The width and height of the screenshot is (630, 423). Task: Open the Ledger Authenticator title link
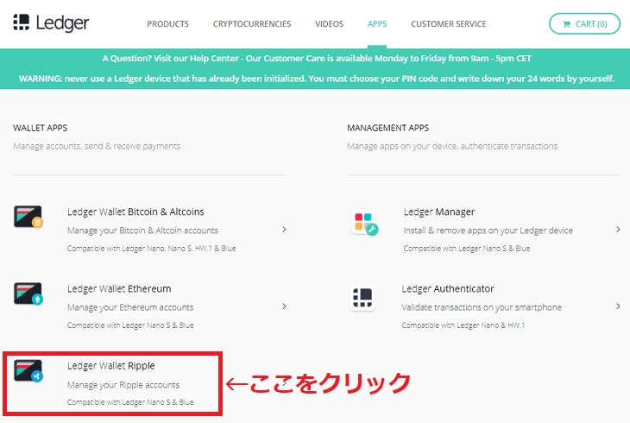pos(448,288)
